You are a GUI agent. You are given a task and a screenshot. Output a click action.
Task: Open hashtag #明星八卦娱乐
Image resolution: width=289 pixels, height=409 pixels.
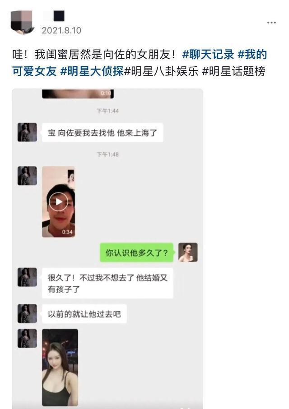coord(161,71)
